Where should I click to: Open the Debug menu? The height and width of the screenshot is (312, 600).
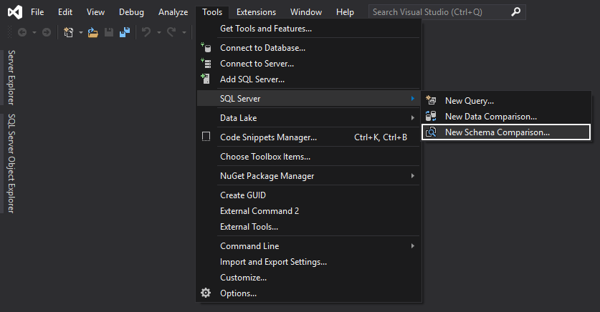pyautogui.click(x=131, y=12)
